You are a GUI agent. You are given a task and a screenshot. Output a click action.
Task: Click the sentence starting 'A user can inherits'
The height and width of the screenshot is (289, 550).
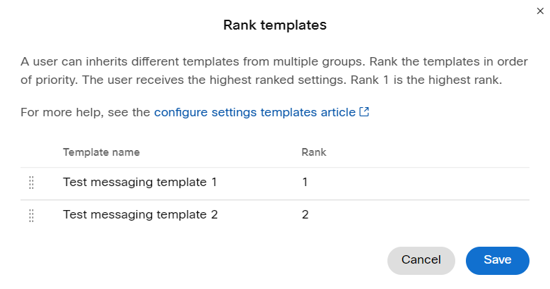point(193,61)
